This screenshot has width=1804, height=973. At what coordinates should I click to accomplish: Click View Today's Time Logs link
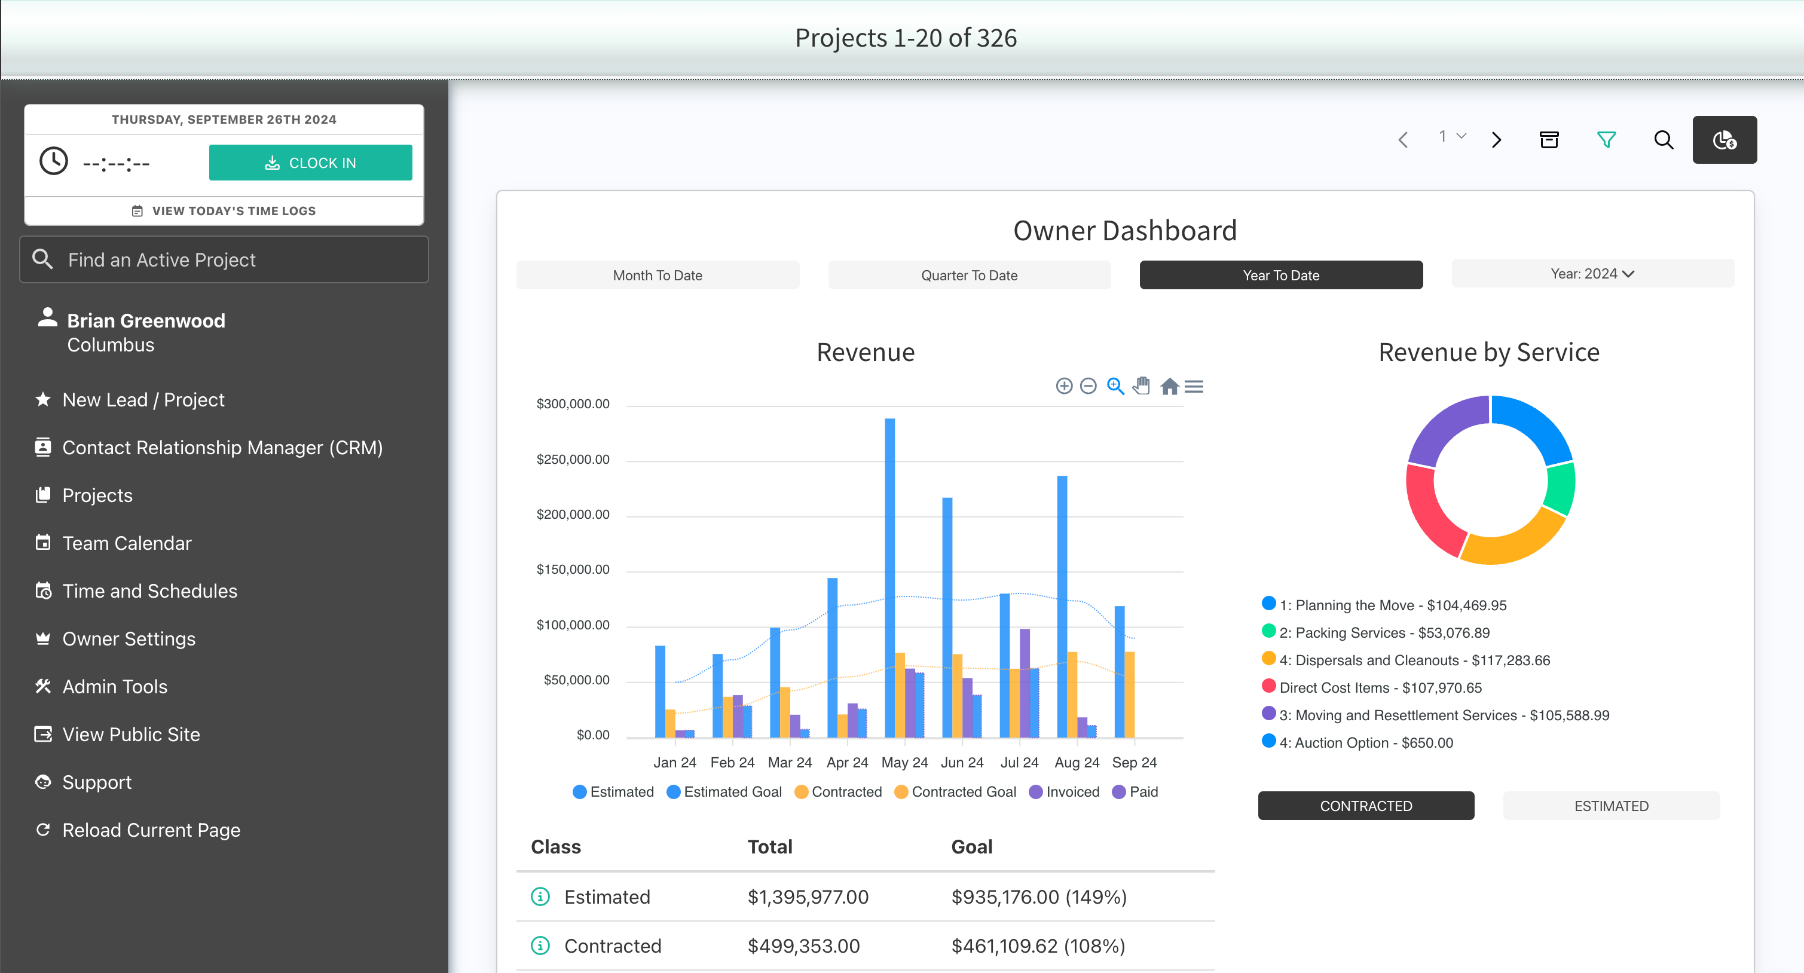(224, 211)
